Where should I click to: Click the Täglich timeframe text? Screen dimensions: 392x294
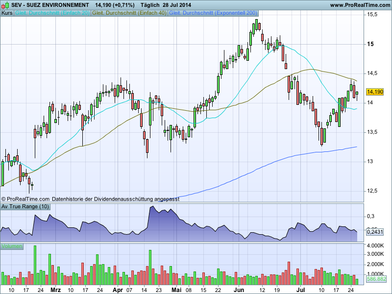150,5
